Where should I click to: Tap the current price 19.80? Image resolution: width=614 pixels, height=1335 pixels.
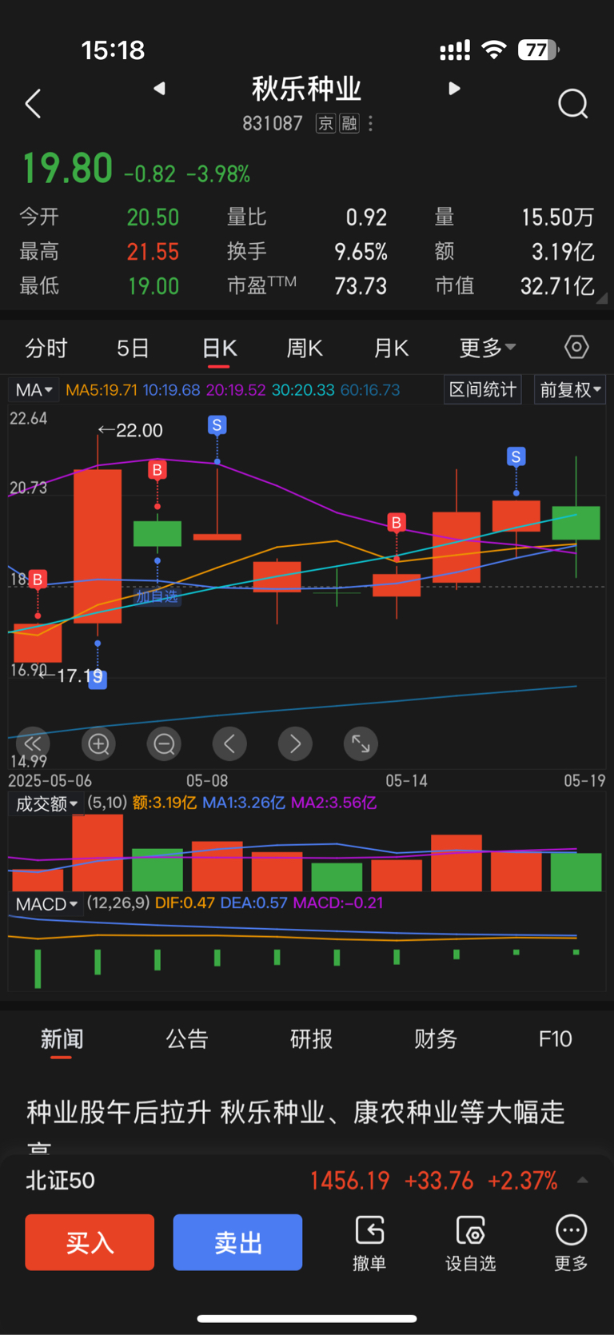pyautogui.click(x=67, y=169)
